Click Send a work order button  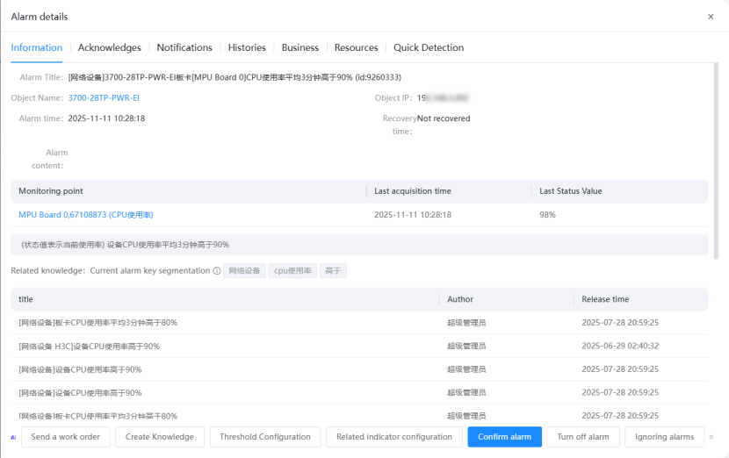click(x=66, y=437)
